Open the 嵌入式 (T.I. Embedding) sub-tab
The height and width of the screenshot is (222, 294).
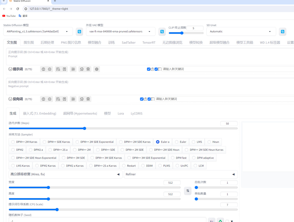coord(39,113)
